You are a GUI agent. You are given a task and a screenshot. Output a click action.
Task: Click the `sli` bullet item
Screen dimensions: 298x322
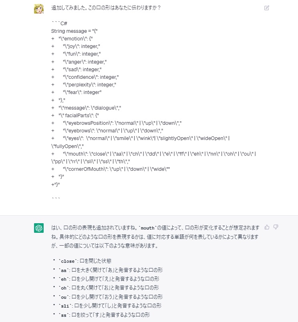[110, 306]
